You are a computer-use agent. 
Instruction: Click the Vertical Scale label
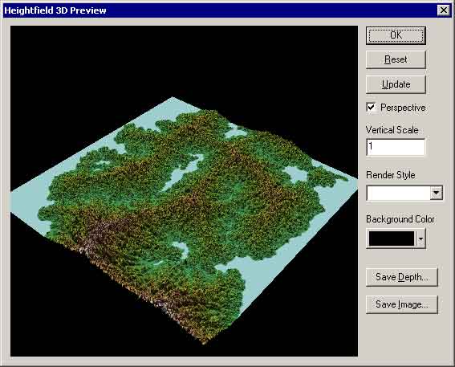pos(392,130)
